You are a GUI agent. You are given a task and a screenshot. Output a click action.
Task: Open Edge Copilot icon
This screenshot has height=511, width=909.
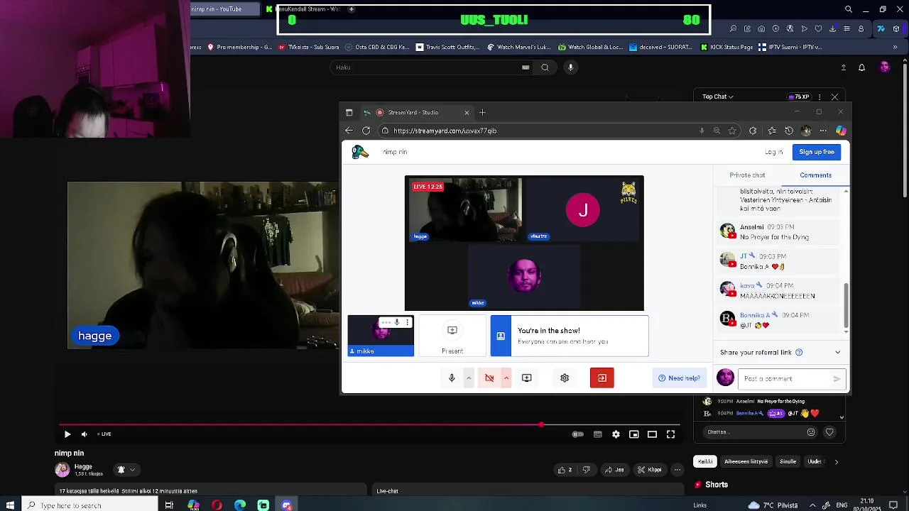click(x=841, y=131)
